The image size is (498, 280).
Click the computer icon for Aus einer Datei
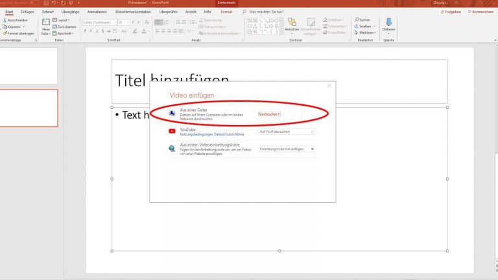pyautogui.click(x=172, y=114)
